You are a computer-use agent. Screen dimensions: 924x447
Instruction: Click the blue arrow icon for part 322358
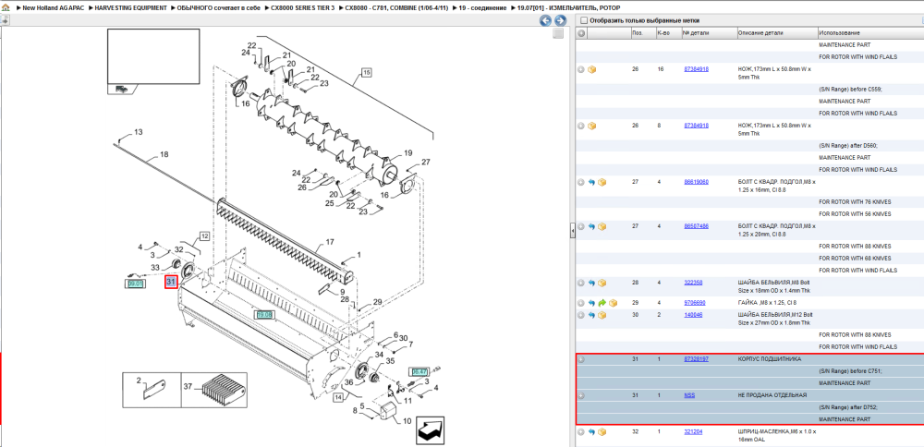(592, 283)
